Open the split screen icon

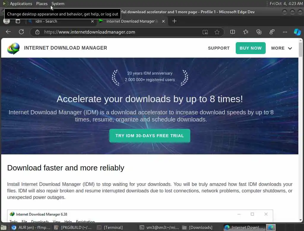(x=232, y=32)
